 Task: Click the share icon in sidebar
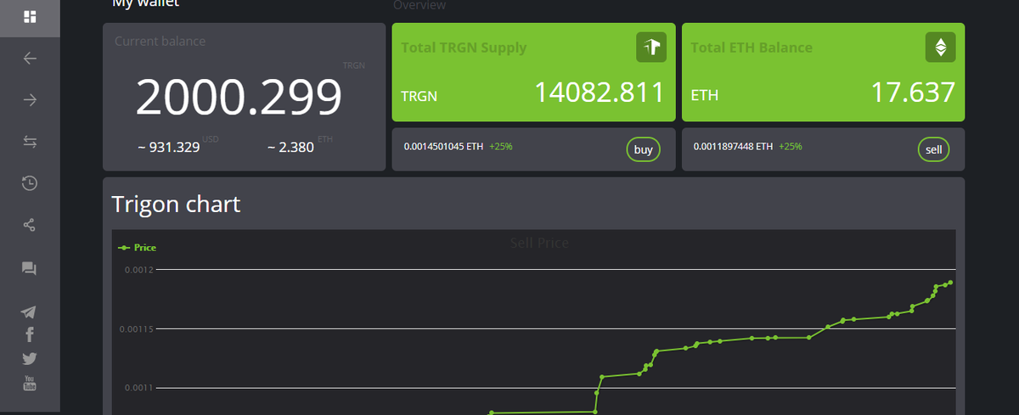[30, 225]
